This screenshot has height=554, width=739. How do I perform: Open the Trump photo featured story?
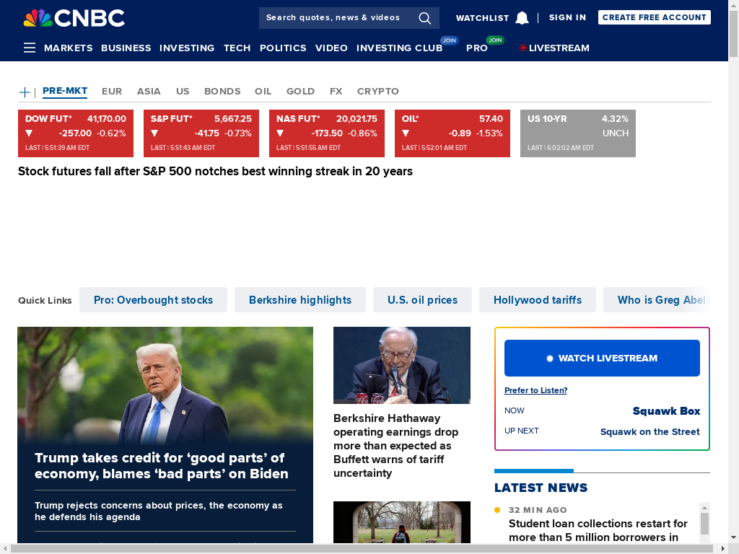[165, 385]
